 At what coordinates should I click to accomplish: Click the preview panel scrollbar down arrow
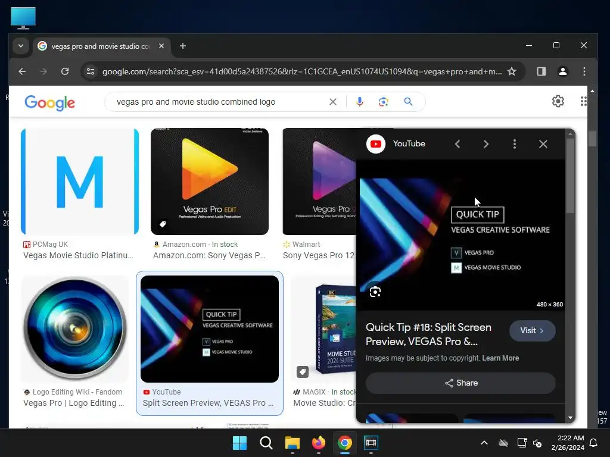click(570, 418)
